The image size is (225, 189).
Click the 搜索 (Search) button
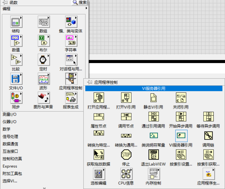[x=79, y=3]
